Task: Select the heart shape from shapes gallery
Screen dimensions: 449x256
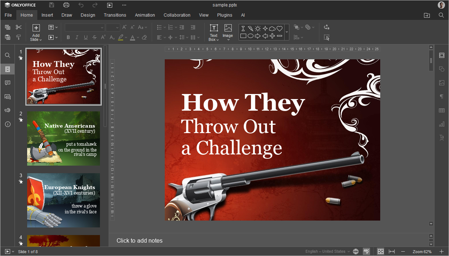Action: coord(280,28)
